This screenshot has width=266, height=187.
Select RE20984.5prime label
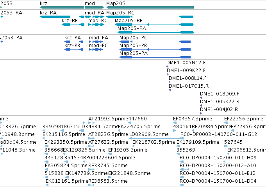click(211, 126)
